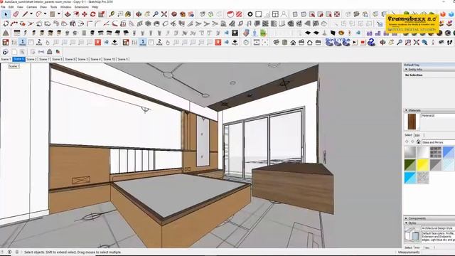Select the Arc tool
Image resolution: width=455 pixels, height=256 pixels.
38,14
